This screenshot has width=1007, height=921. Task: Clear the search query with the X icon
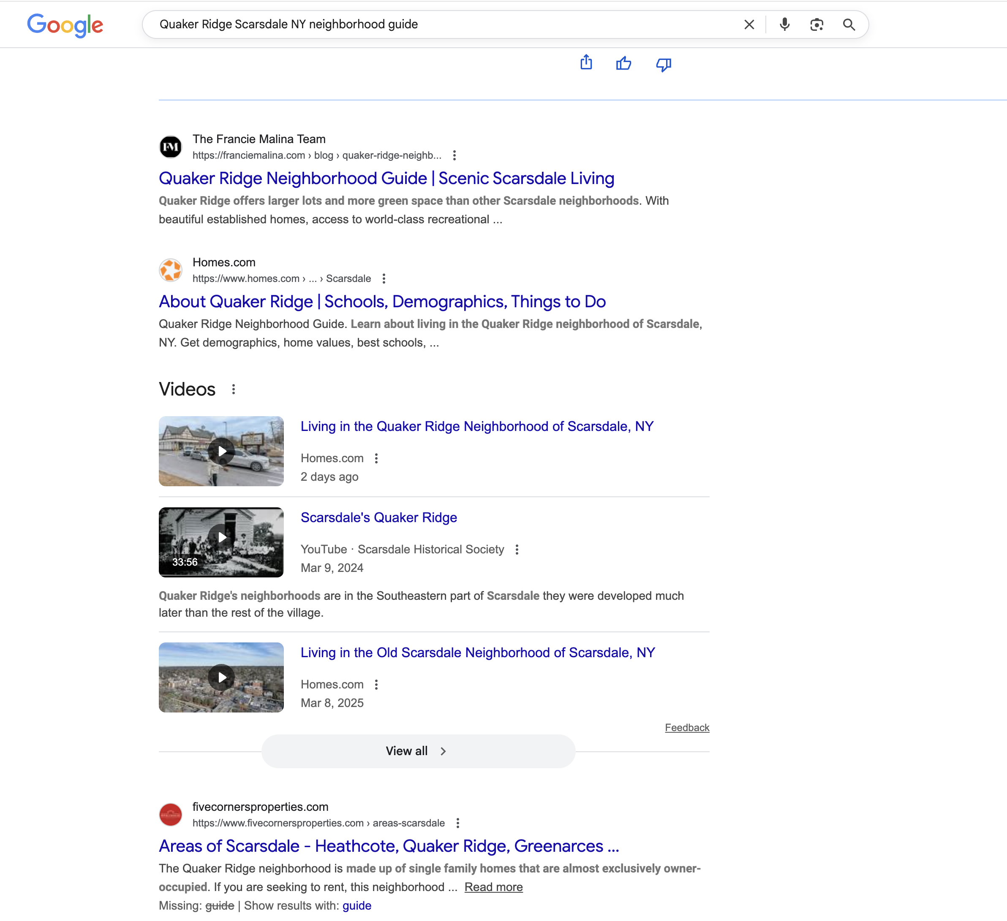click(749, 24)
